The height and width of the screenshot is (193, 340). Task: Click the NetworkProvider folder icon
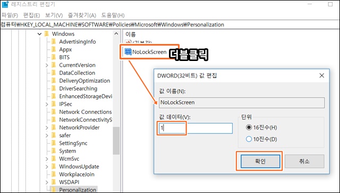point(53,127)
